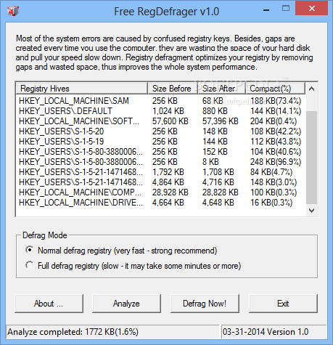The height and width of the screenshot is (345, 333).
Task: Click the 8 KB size after value
Action: pyautogui.click(x=210, y=162)
